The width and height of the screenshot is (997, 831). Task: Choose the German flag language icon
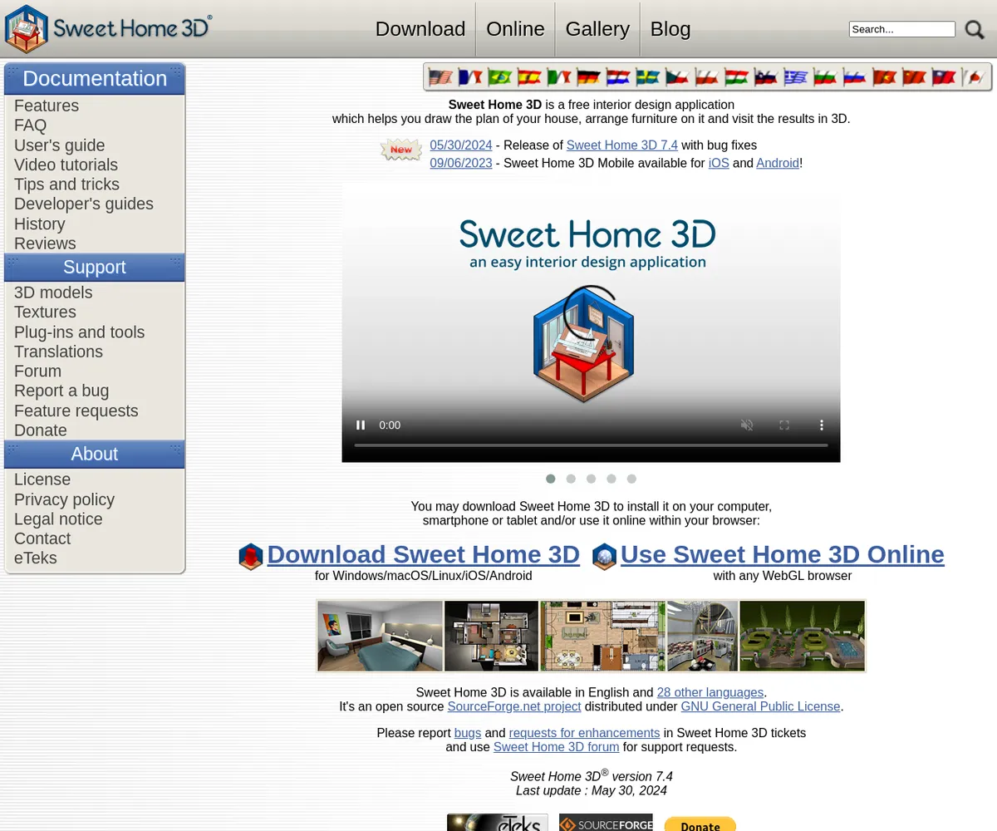click(x=588, y=77)
